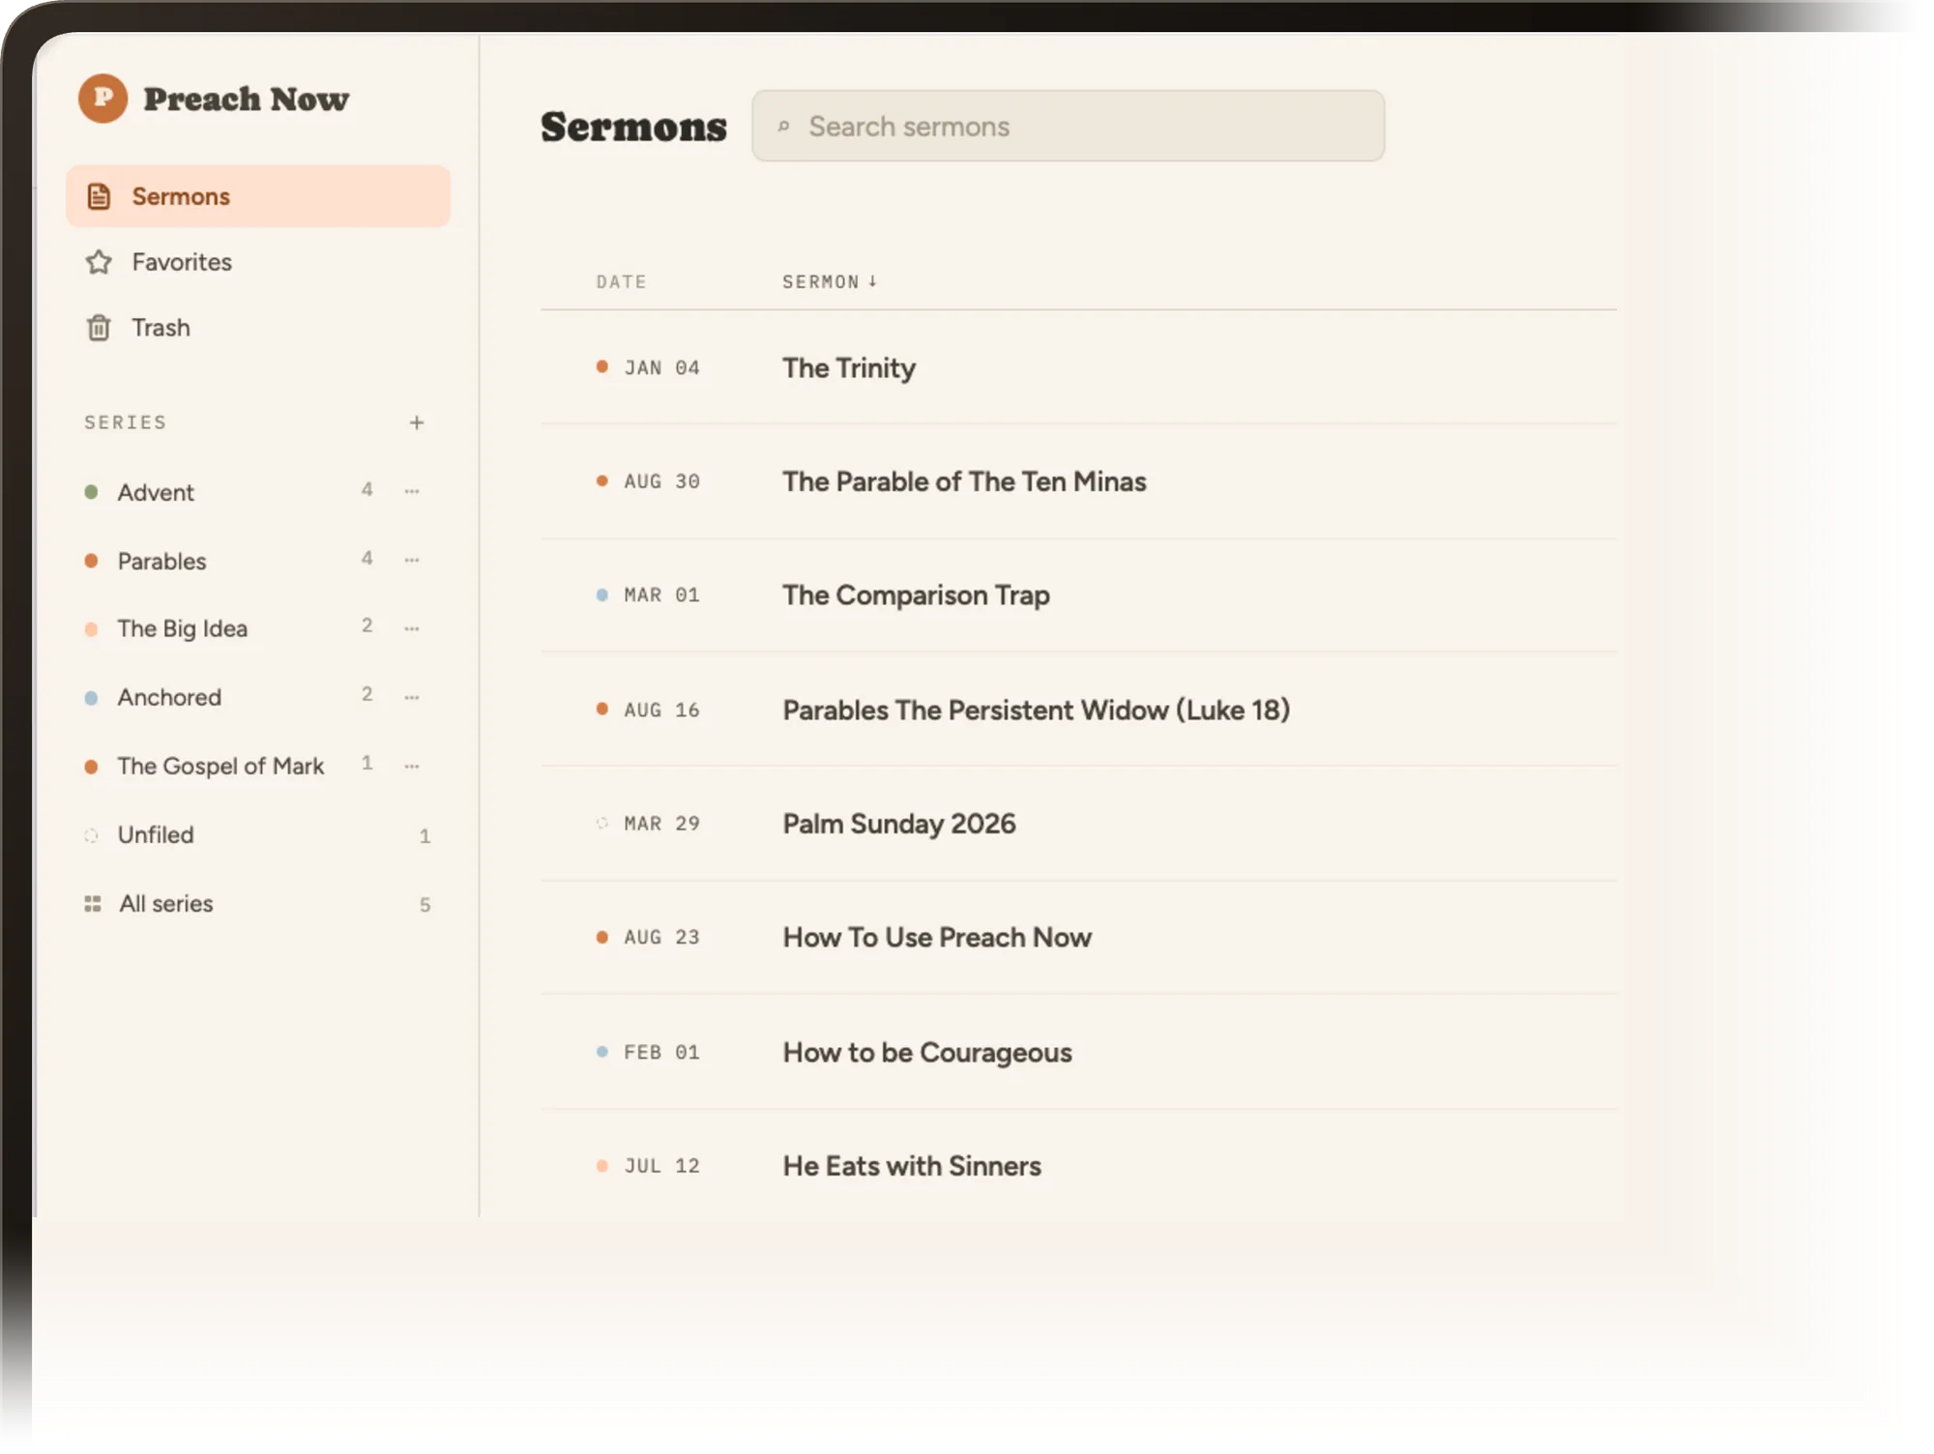This screenshot has height=1454, width=1934.
Task: Click the FEB 01 date cell
Action: click(661, 1052)
